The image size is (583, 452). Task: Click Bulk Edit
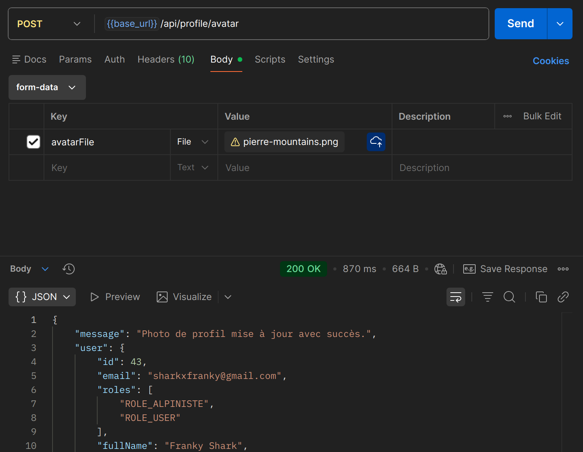pyautogui.click(x=542, y=116)
